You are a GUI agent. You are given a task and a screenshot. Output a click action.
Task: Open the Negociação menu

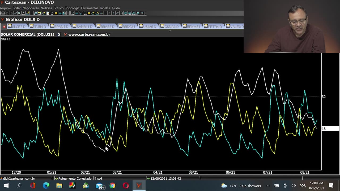click(x=31, y=8)
